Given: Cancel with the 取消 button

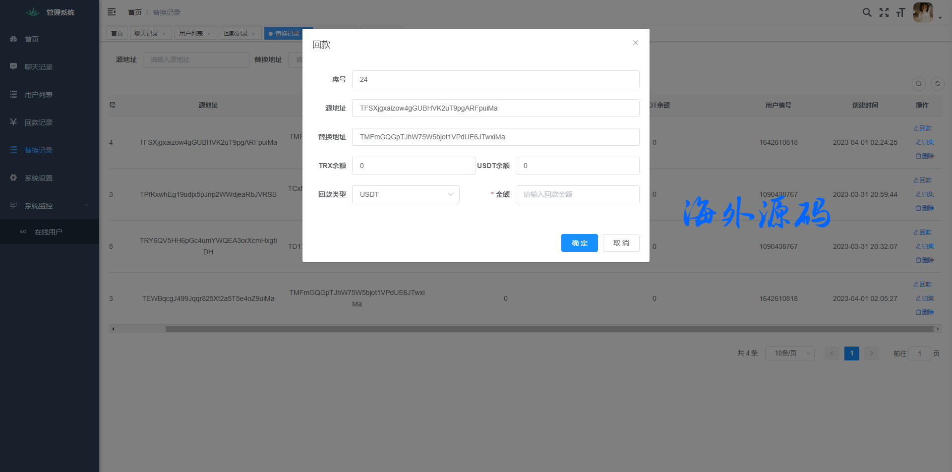Looking at the screenshot, I should [621, 243].
